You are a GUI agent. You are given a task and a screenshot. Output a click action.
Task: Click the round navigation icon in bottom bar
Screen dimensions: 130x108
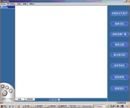point(59,100)
